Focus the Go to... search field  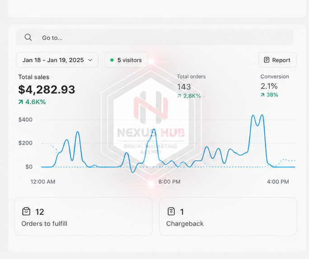click(x=154, y=37)
